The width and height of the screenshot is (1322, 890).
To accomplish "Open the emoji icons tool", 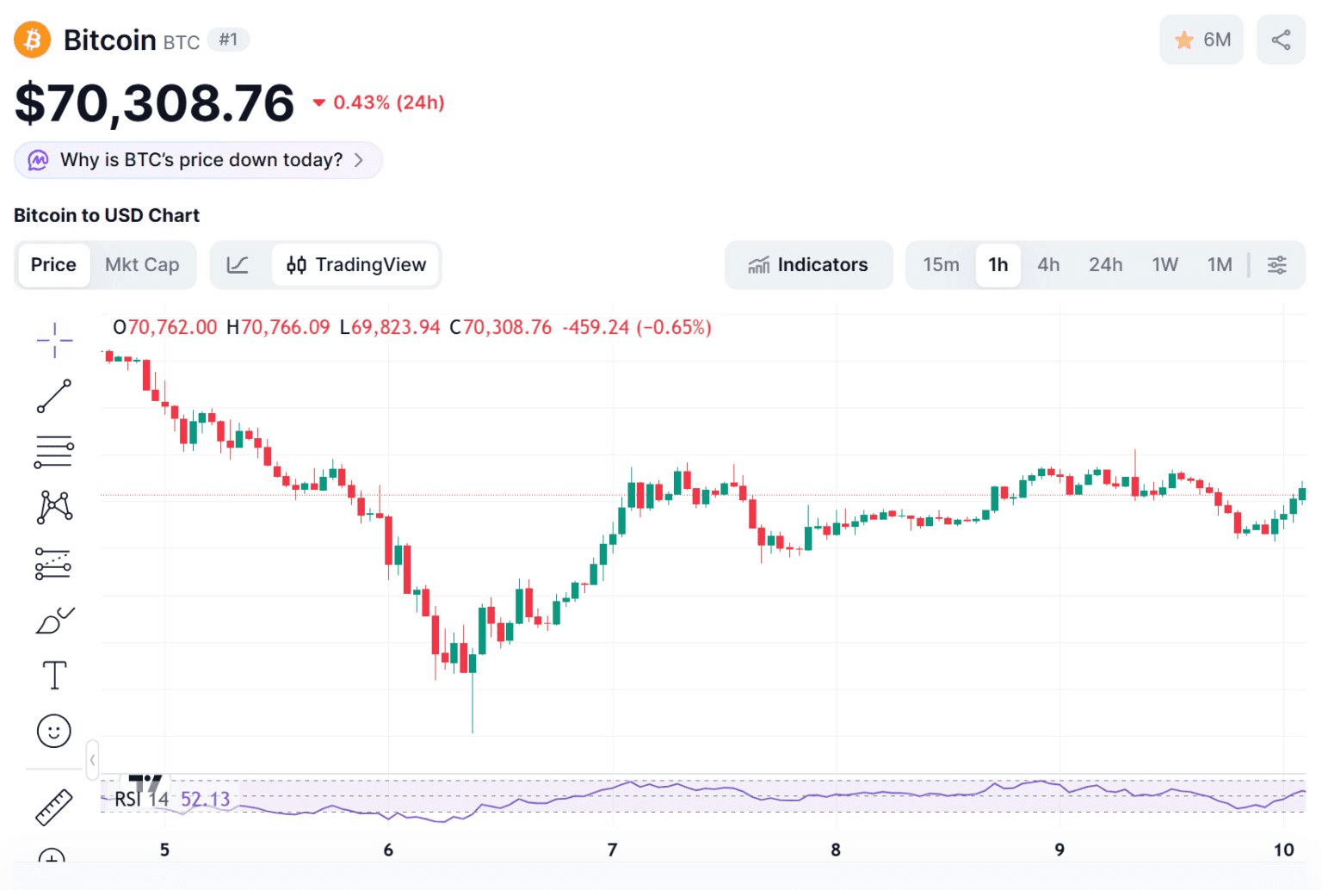I will click(x=54, y=732).
